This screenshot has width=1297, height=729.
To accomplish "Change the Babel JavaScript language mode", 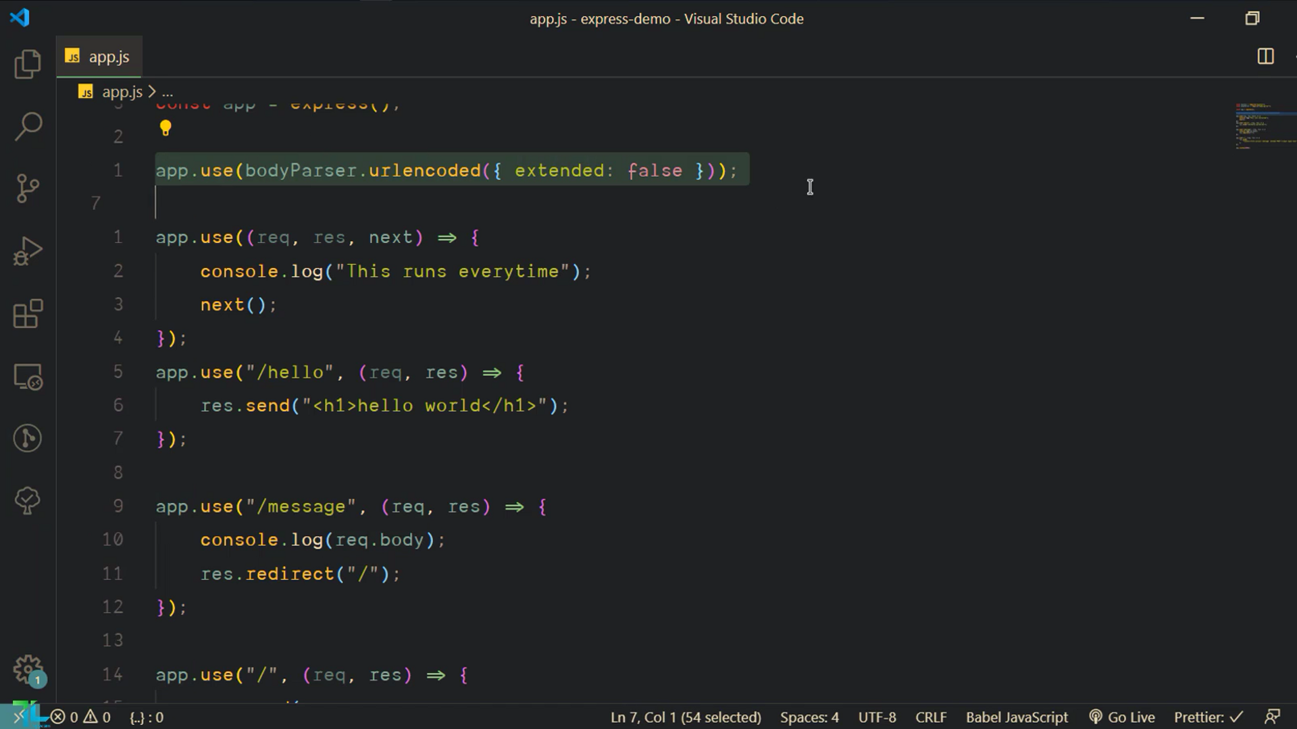I will pos(1016,717).
